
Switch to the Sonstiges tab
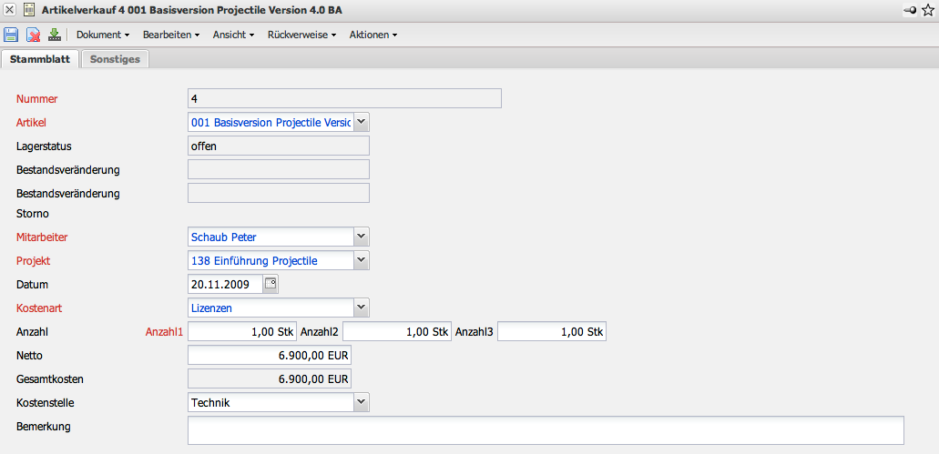115,58
